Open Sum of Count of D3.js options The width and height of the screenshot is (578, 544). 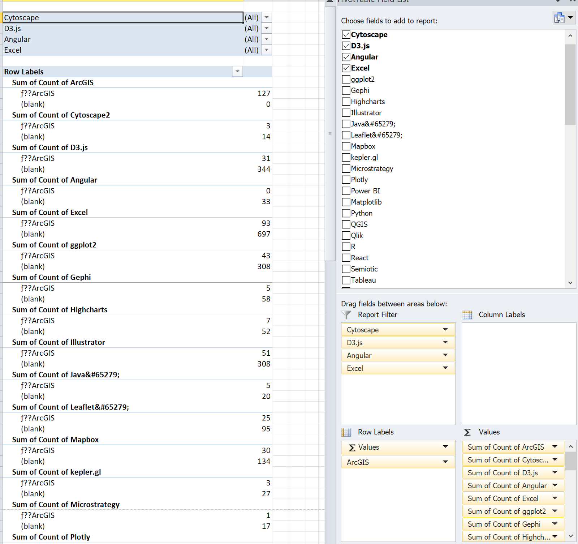(555, 473)
